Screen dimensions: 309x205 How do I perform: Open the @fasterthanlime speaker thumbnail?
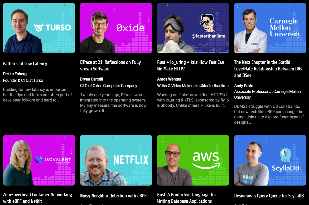[193, 28]
